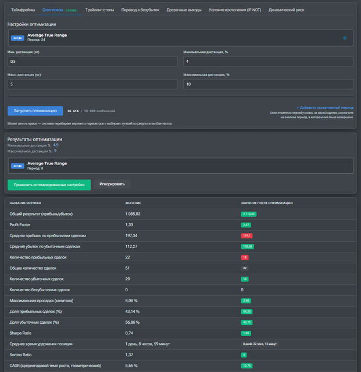The image size is (361, 372).
Task: Open the Таймфреймы tab
Action: tap(23, 10)
